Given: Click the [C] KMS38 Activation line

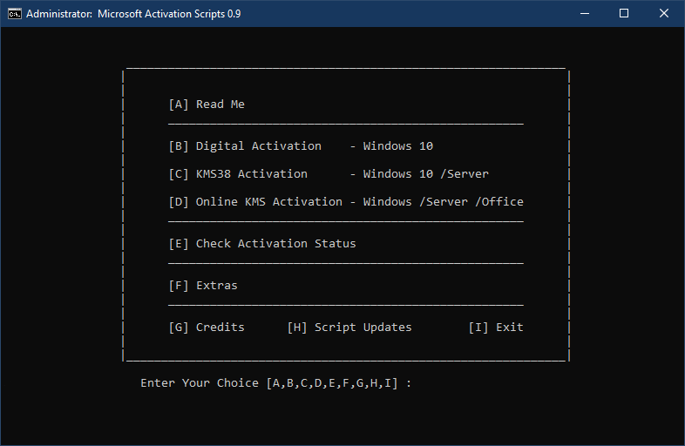Looking at the screenshot, I should (x=238, y=174).
